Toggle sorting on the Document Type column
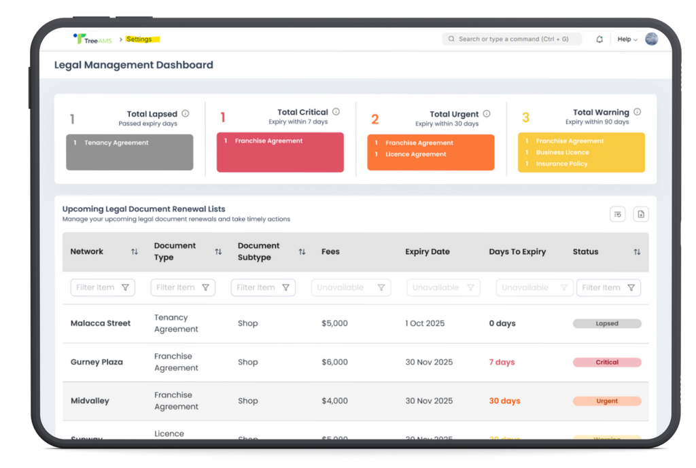 [x=218, y=251]
